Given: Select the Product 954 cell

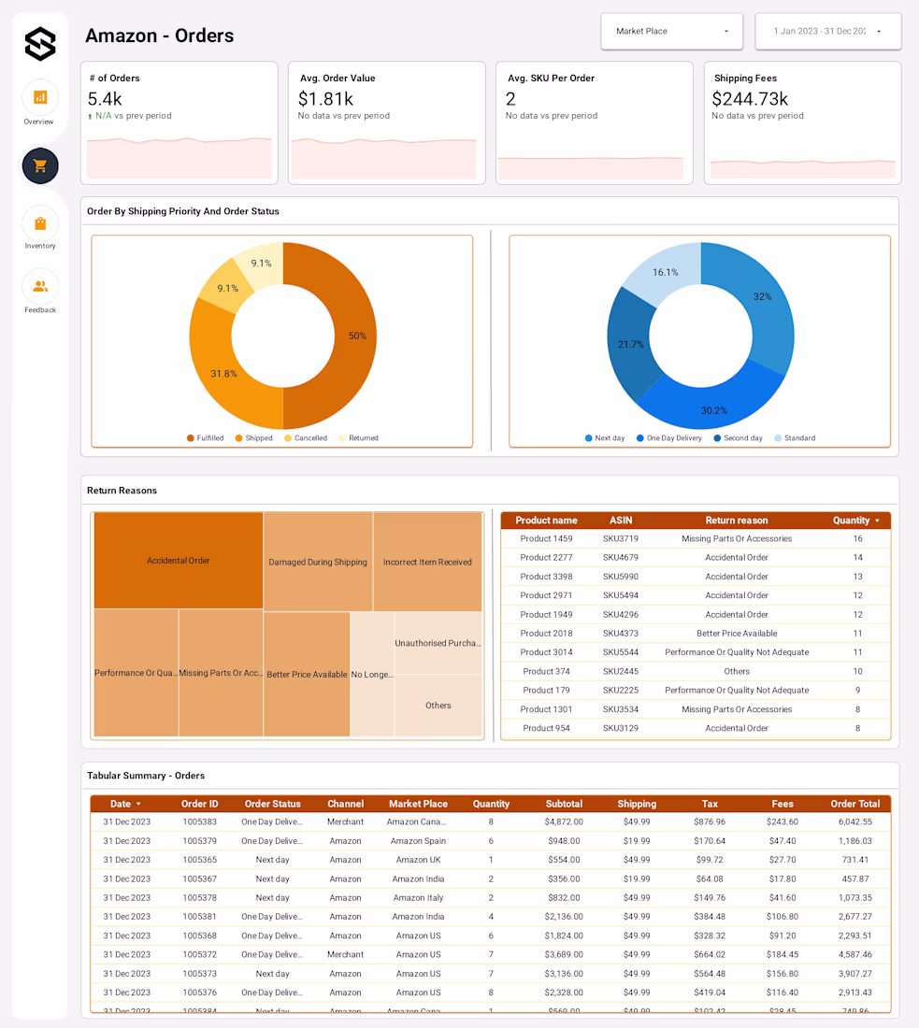Looking at the screenshot, I should coord(546,728).
